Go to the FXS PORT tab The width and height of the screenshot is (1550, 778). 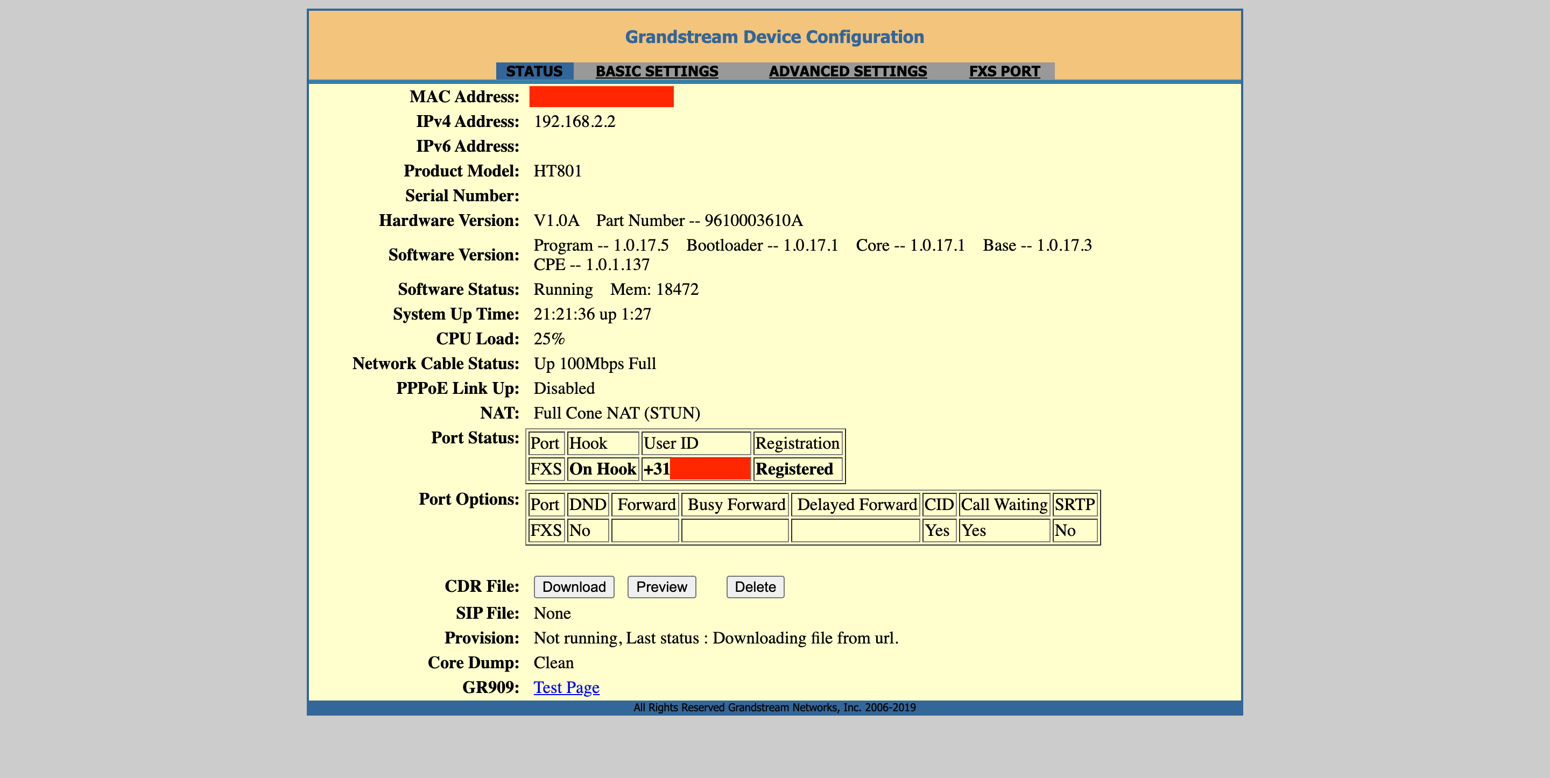[x=1004, y=71]
